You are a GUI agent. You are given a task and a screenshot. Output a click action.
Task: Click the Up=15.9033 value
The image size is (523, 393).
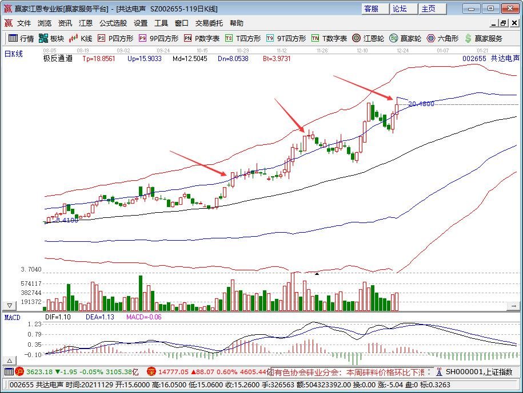tap(145, 59)
